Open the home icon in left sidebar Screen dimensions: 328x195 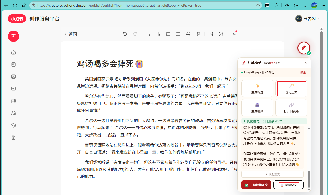point(13,52)
